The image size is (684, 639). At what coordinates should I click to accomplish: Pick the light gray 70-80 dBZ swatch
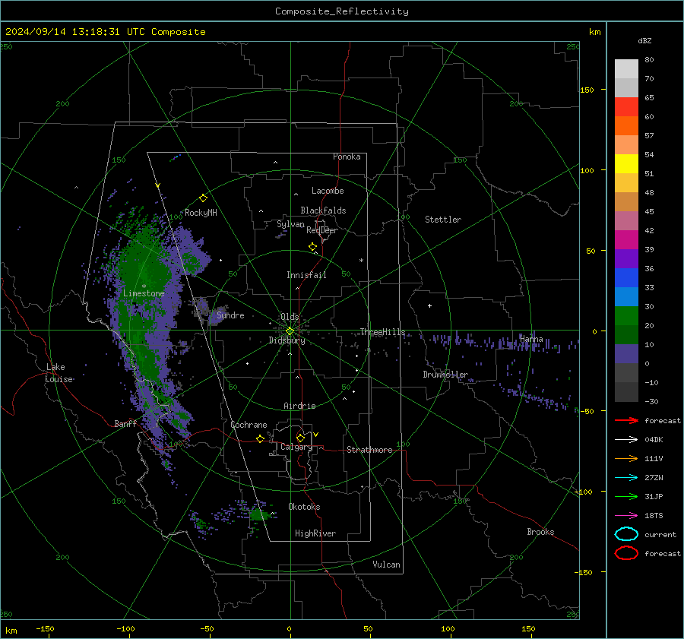pos(626,69)
